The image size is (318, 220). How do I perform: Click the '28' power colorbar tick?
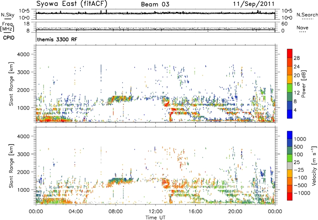[297, 58]
